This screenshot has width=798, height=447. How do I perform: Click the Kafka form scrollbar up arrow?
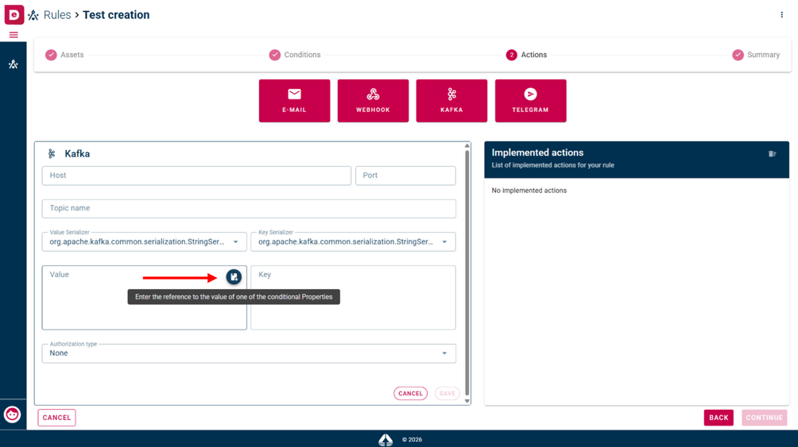[x=467, y=146]
